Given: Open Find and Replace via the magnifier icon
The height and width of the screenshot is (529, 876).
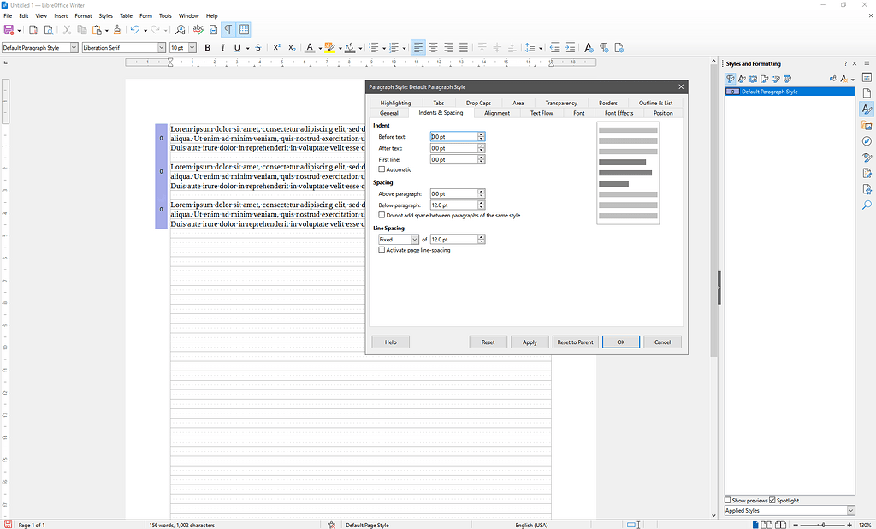Looking at the screenshot, I should click(181, 29).
